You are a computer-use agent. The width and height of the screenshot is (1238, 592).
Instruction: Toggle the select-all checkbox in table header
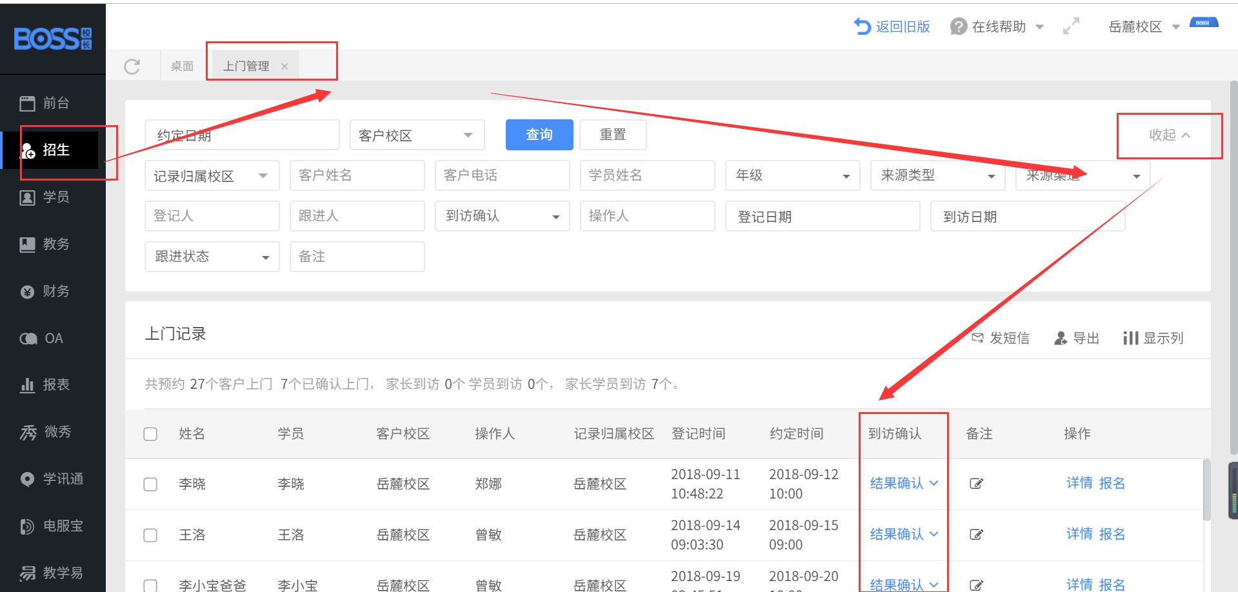coord(150,434)
